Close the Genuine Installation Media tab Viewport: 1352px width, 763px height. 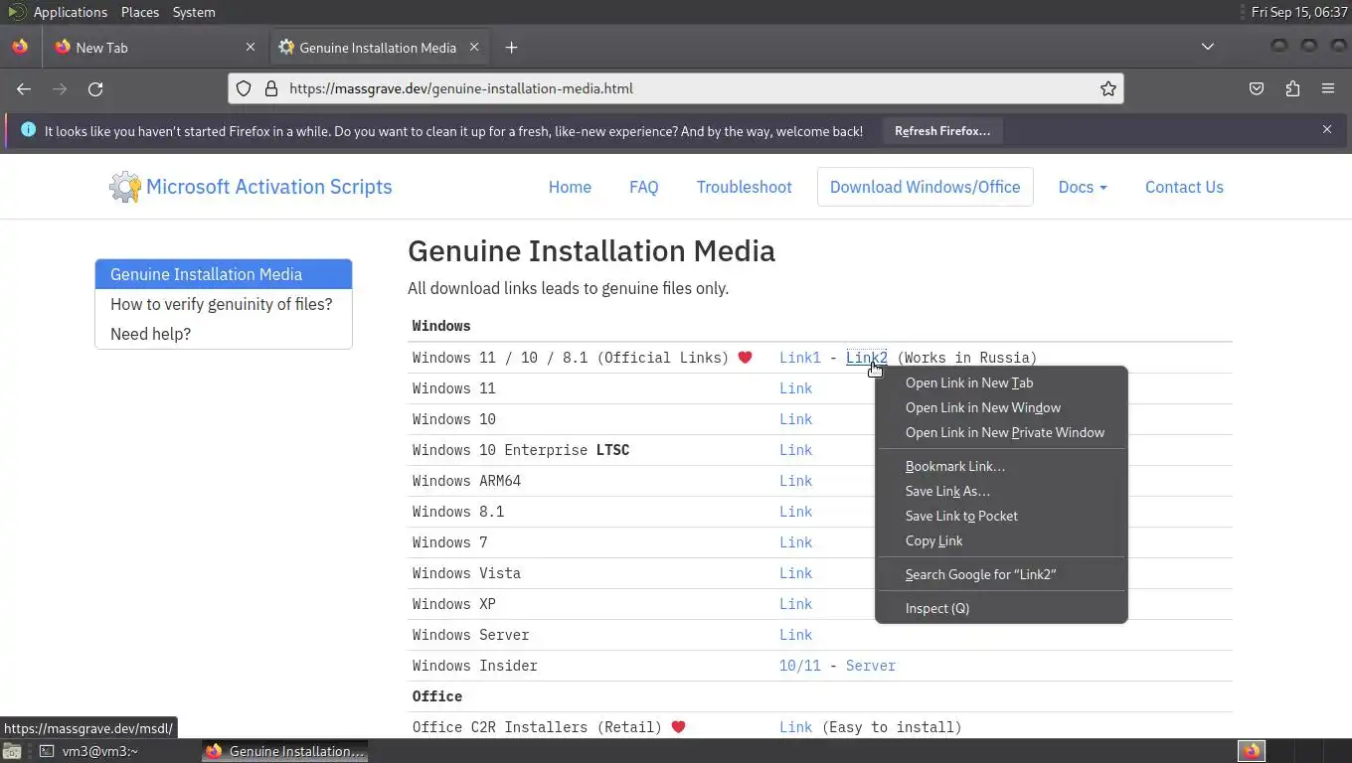pyautogui.click(x=474, y=47)
